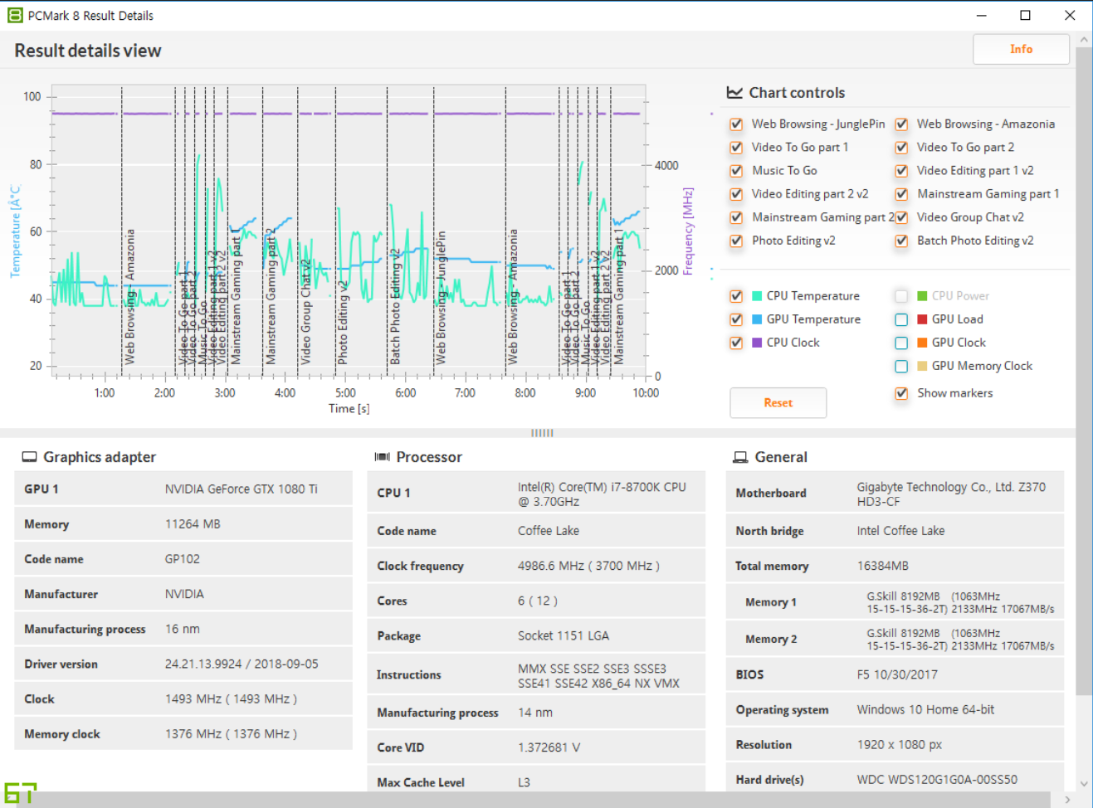Click the scrollbar up arrow
The height and width of the screenshot is (808, 1093).
click(x=1084, y=39)
